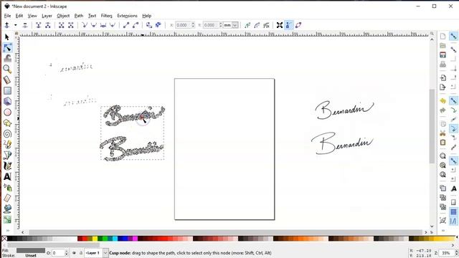Select the Text tool
The image size is (459, 258).
pos(7,176)
